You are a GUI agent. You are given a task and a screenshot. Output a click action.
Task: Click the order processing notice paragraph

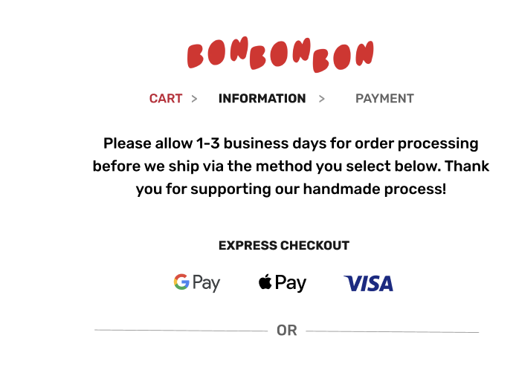pos(291,166)
